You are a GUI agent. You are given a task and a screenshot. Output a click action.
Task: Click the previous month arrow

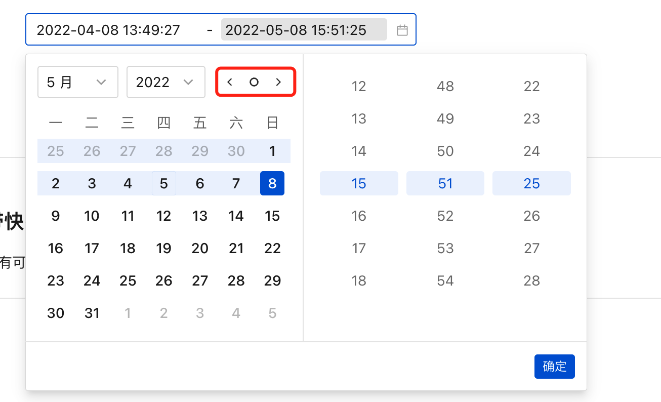click(229, 82)
